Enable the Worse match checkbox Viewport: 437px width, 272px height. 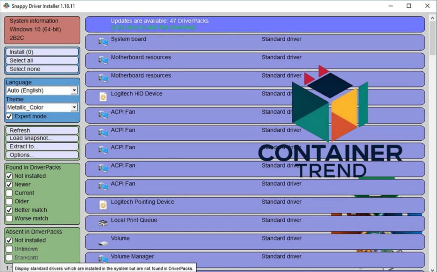coord(9,218)
